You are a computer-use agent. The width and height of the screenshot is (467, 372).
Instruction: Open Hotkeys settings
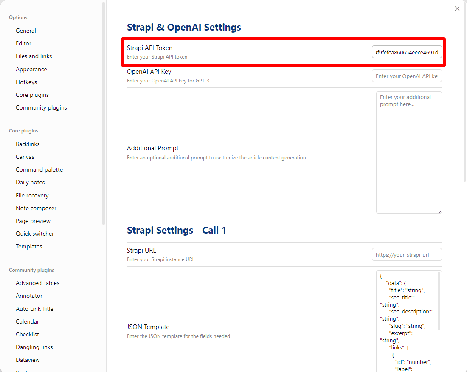(26, 82)
